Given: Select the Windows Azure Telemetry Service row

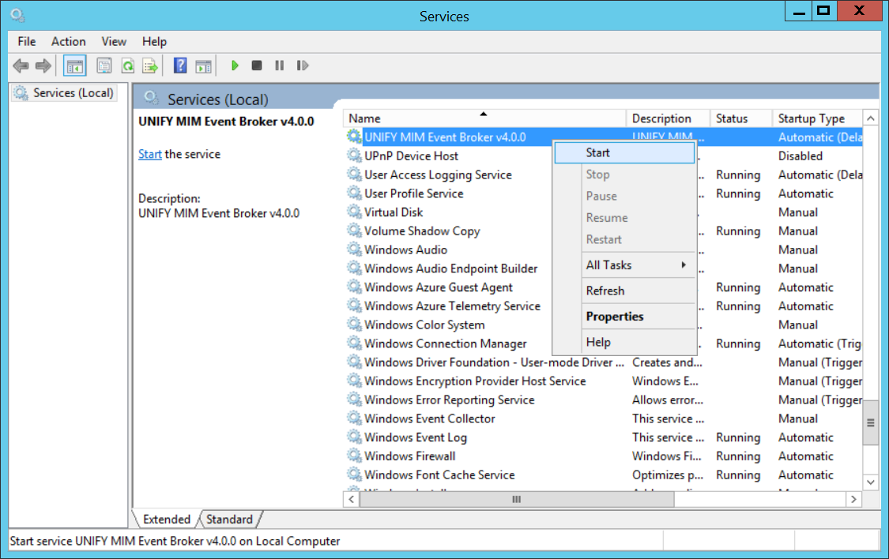Looking at the screenshot, I should coord(604,306).
